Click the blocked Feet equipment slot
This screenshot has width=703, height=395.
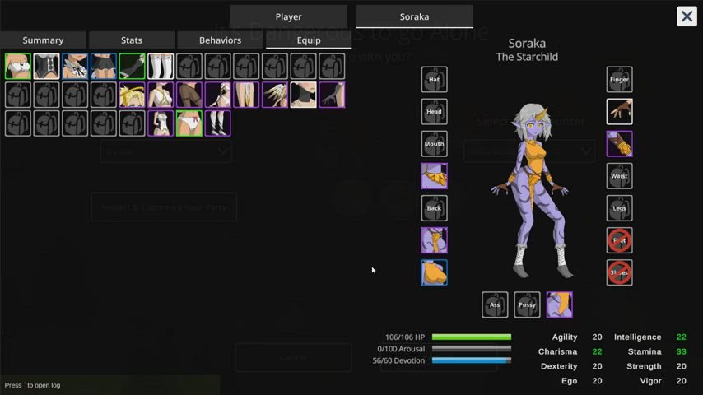[x=619, y=240]
